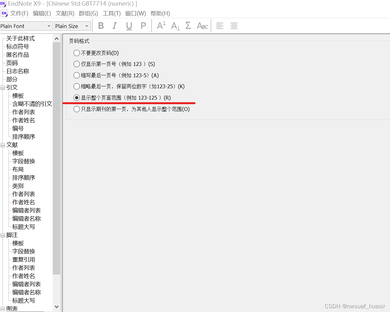The width and height of the screenshot is (390, 312).
Task: Click tree scrollbar up arrow
Action: (56, 38)
